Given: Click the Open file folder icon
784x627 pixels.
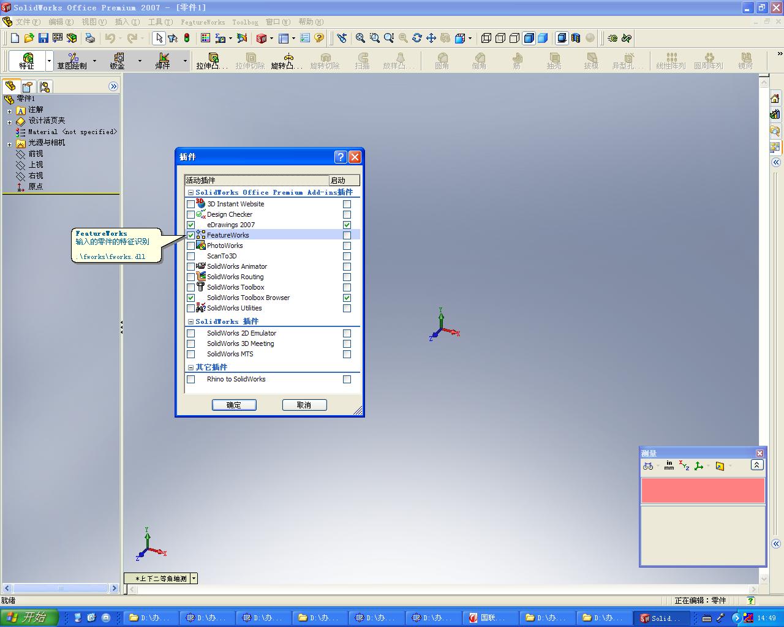Looking at the screenshot, I should coord(29,38).
